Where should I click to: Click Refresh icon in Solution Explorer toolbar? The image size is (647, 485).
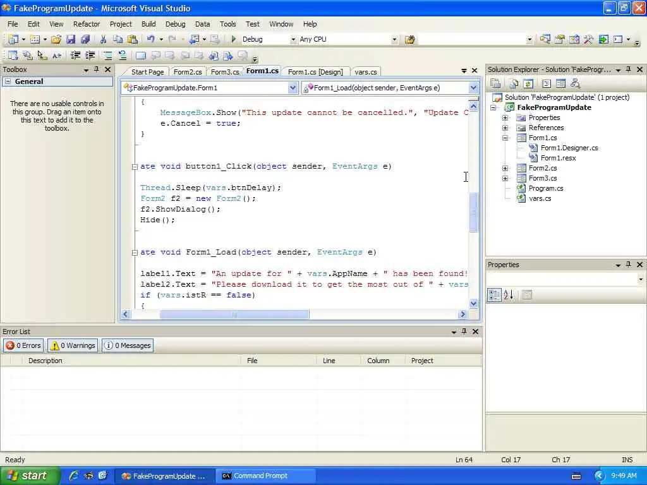pos(528,84)
